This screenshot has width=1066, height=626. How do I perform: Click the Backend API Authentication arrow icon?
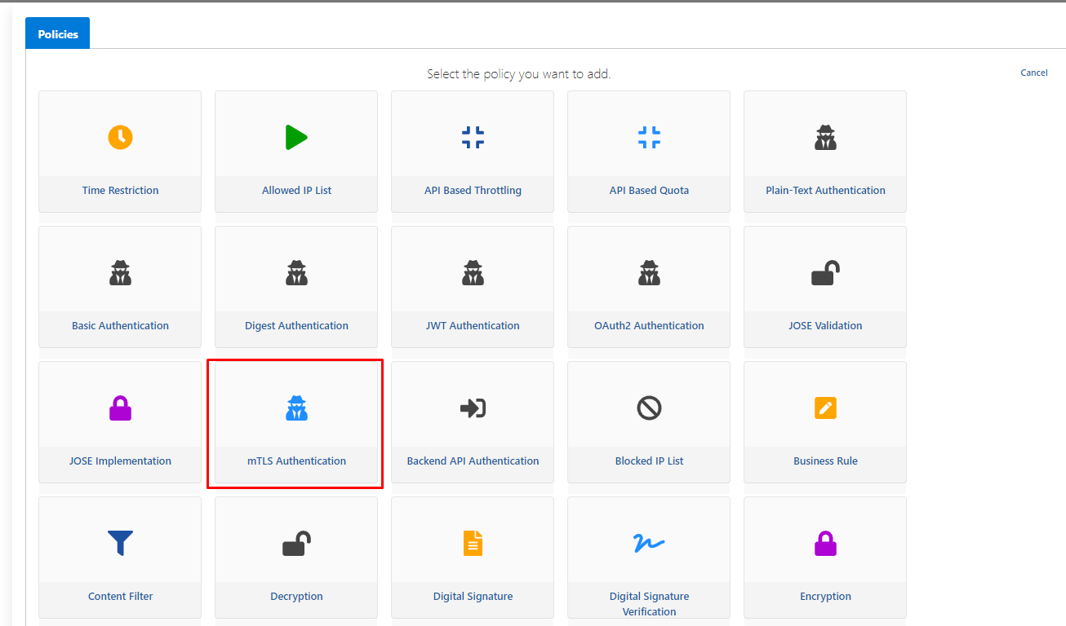(x=473, y=408)
